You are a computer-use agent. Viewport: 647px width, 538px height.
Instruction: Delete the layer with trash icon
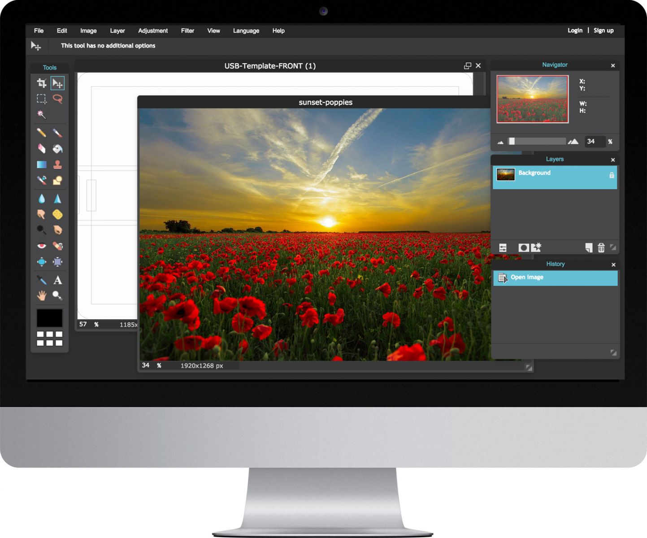[x=601, y=247]
